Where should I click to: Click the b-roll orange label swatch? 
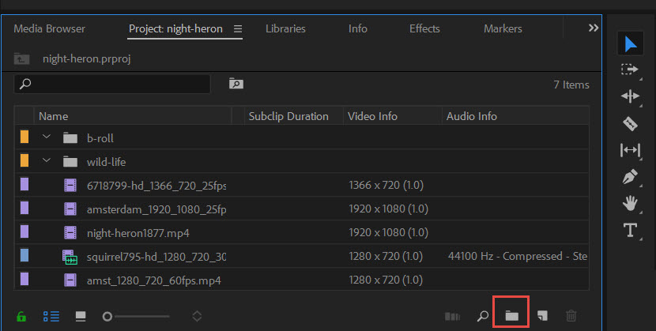coord(25,137)
